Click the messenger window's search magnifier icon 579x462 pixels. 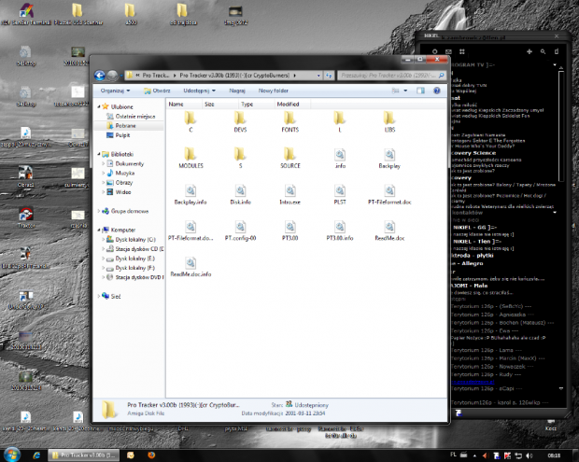pos(543,51)
